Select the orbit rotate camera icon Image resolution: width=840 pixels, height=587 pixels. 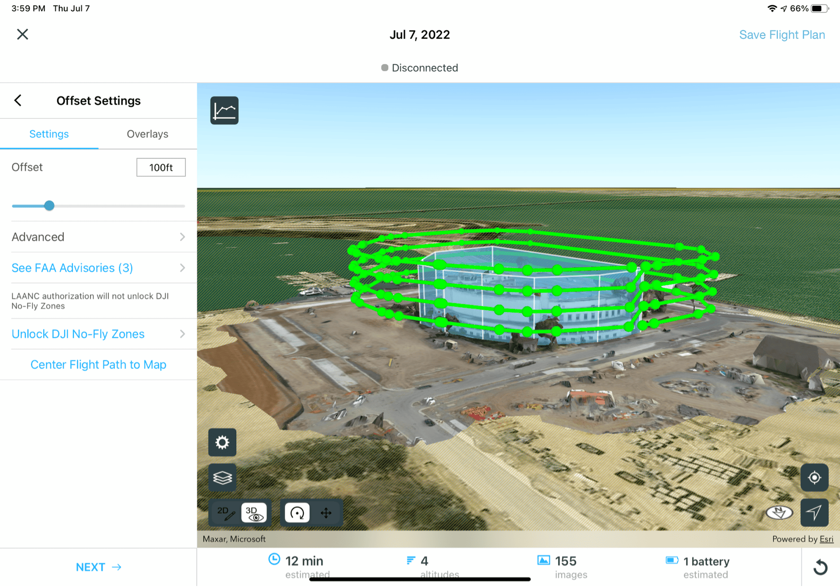pyautogui.click(x=297, y=513)
